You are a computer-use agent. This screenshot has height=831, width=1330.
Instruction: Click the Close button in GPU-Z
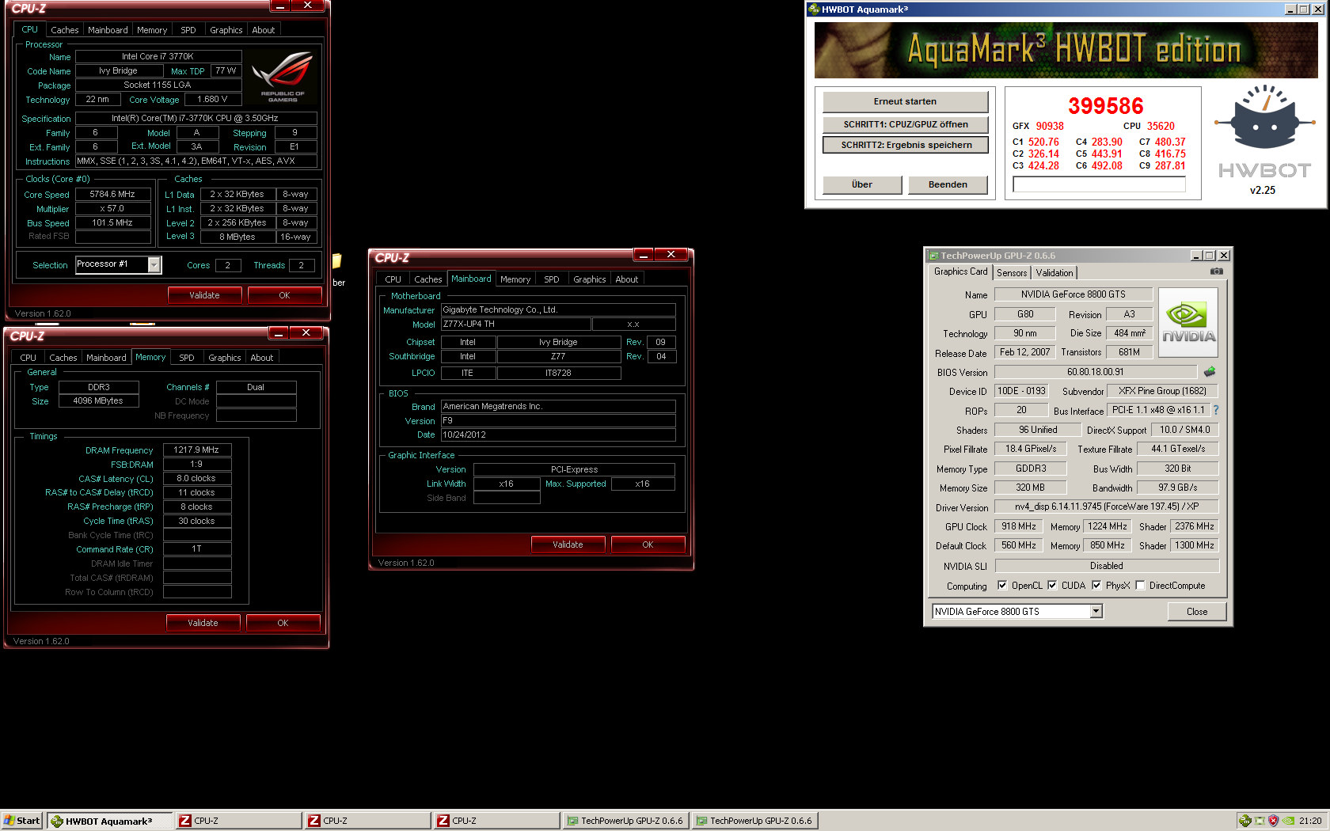pyautogui.click(x=1197, y=612)
